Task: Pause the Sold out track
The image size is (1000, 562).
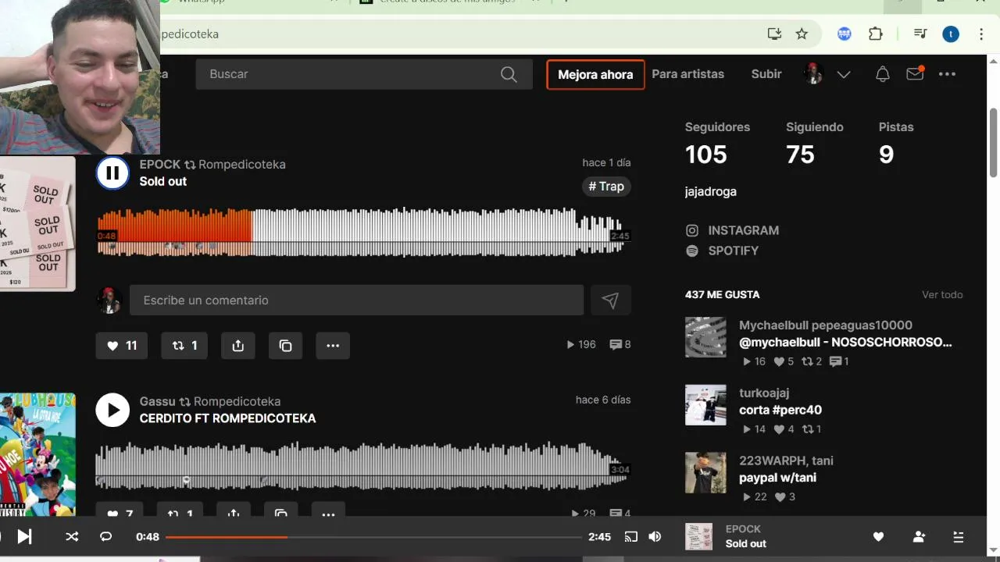Action: click(112, 173)
